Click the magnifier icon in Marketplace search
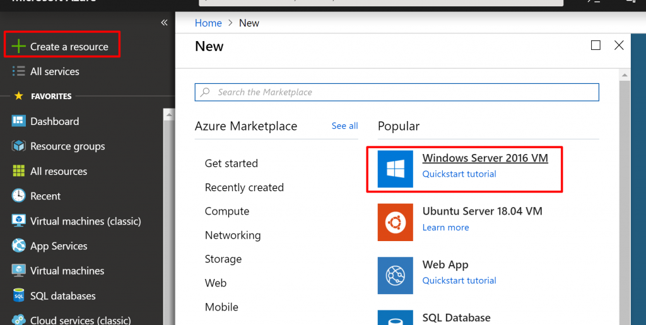 [205, 92]
